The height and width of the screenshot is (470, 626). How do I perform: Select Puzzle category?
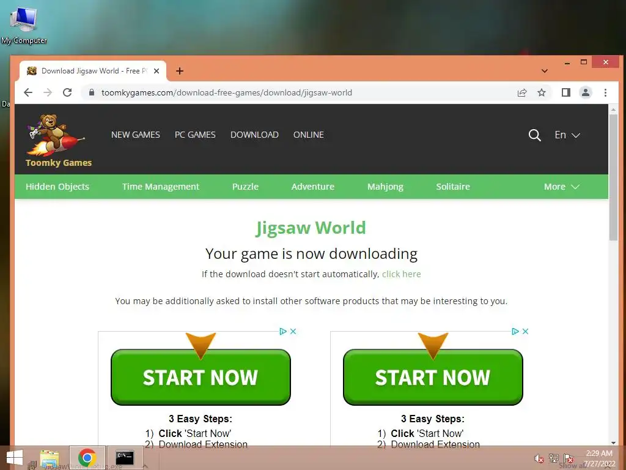(x=246, y=187)
